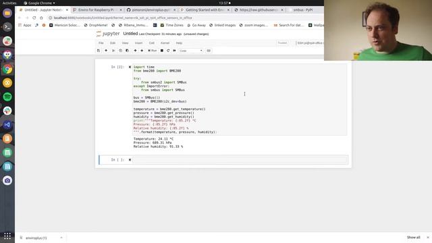Restart the kernel with the circular arrow icon
Image resolution: width=432 pixels, height=243 pixels.
(x=168, y=51)
